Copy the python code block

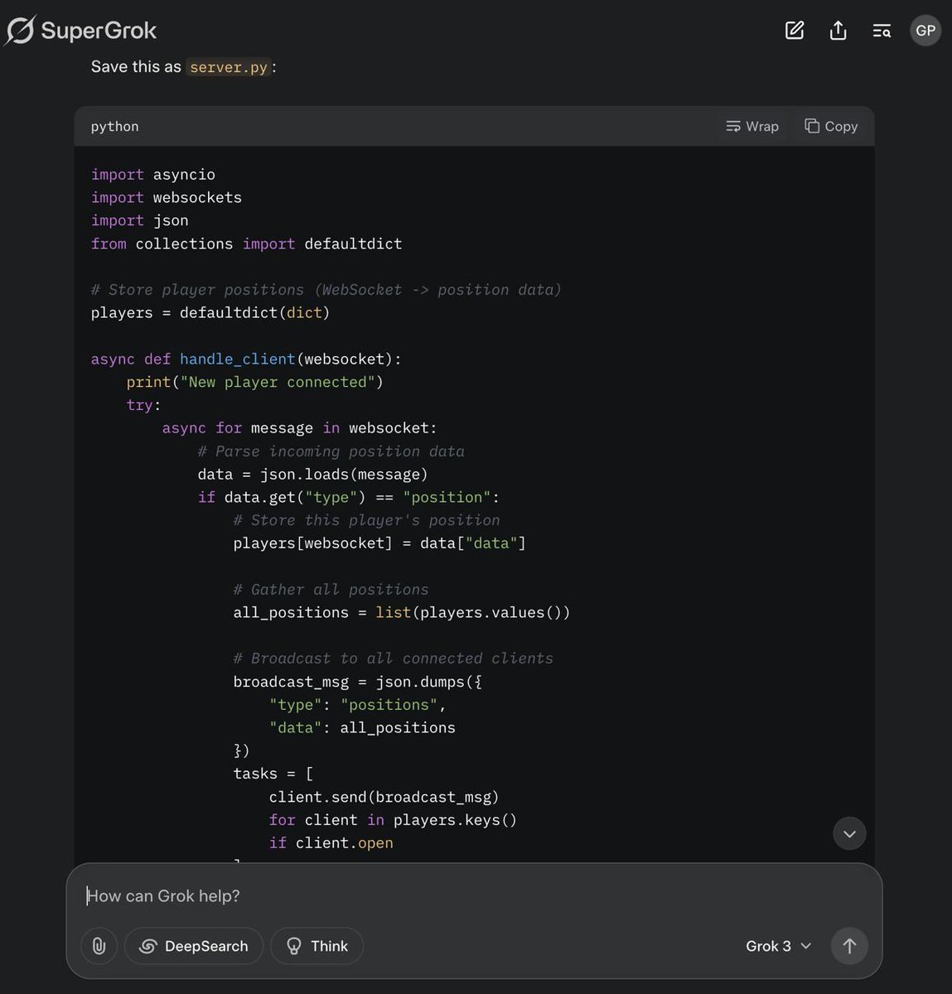pyautogui.click(x=831, y=126)
